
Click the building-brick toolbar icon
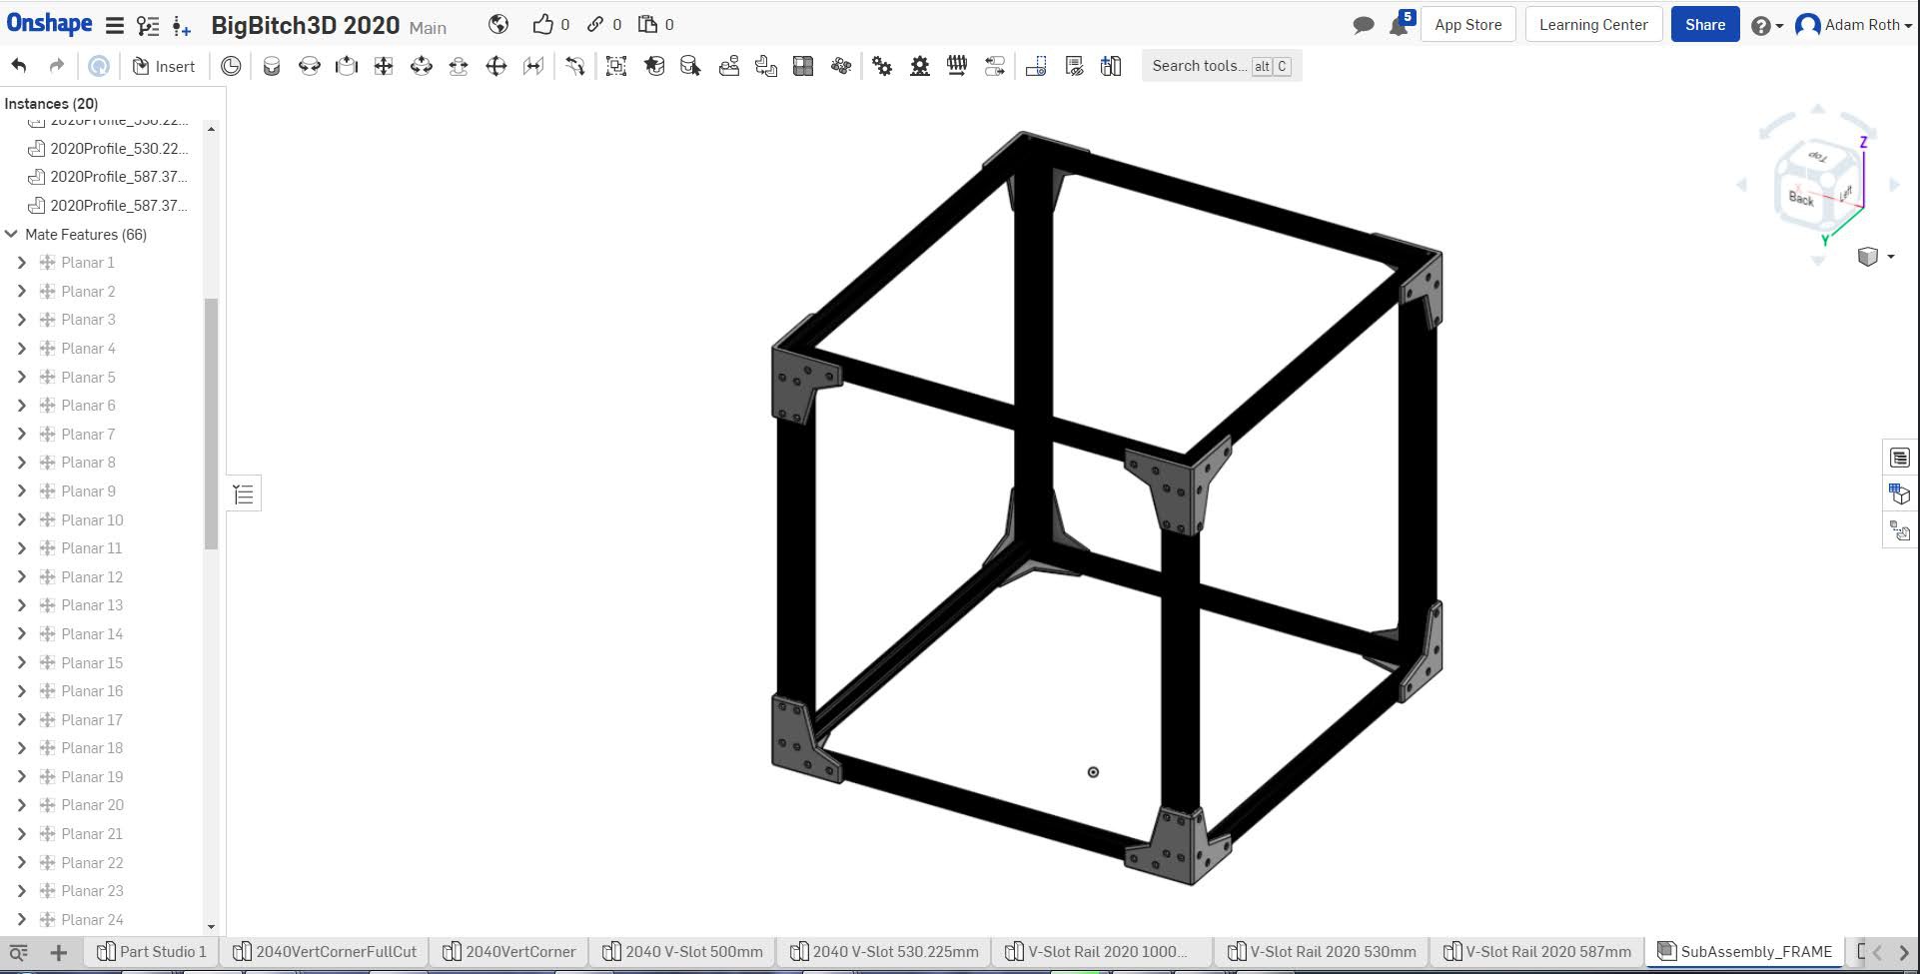coord(729,66)
